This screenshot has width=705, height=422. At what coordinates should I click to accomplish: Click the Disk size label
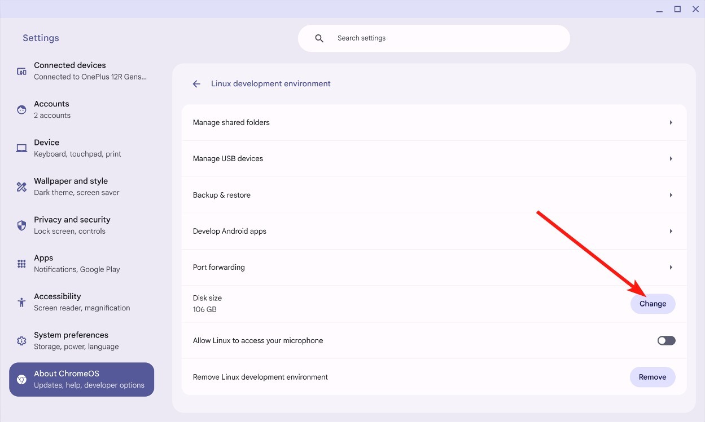(x=207, y=297)
